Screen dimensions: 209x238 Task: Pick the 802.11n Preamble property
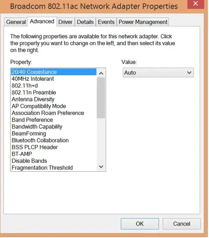point(54,93)
